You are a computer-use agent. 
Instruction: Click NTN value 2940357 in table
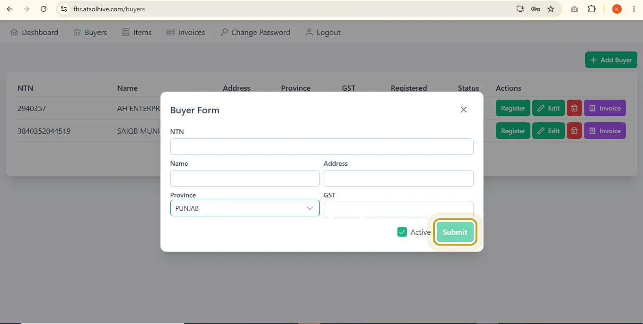(x=32, y=108)
